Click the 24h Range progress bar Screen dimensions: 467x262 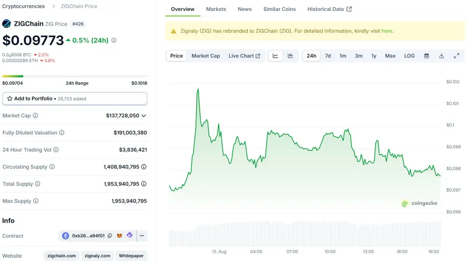click(x=75, y=77)
